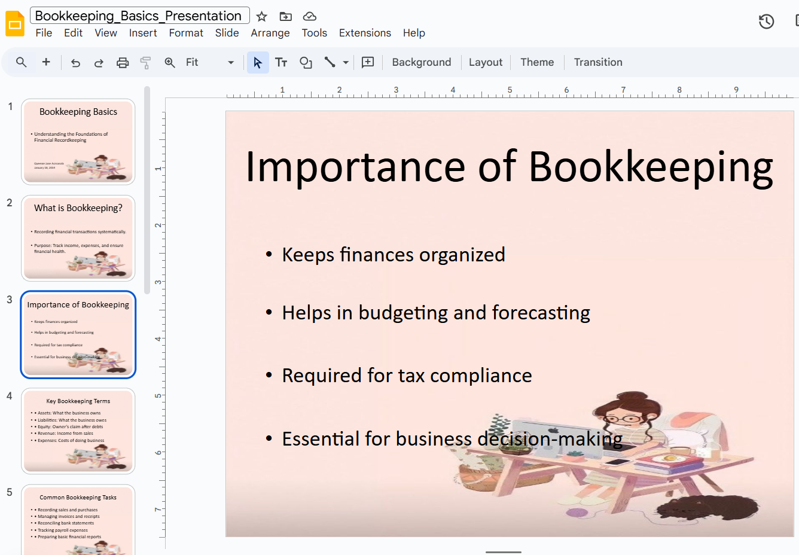The image size is (799, 555).
Task: Open the Arrange menu
Action: 270,33
